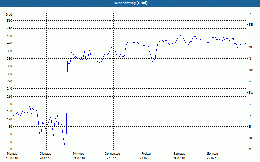This screenshot has height=162, width=260.
Task: Click the 60 degree axis label
Action: [x=10, y=134]
